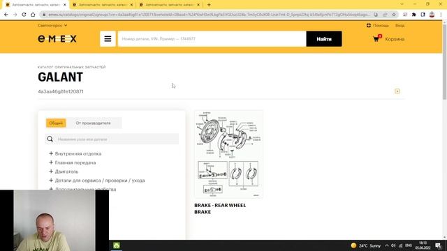Click the small yellow icon right of the VIN

(x=397, y=91)
